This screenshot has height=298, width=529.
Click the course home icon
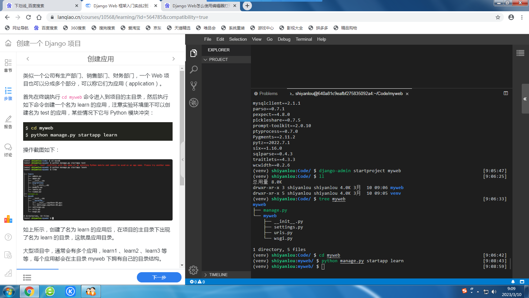(8, 43)
